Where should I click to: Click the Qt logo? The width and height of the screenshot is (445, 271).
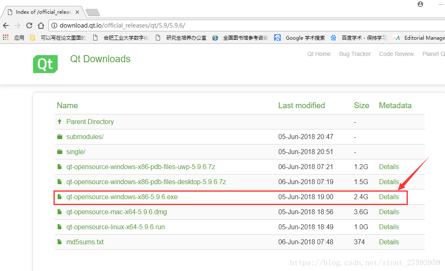tap(46, 64)
